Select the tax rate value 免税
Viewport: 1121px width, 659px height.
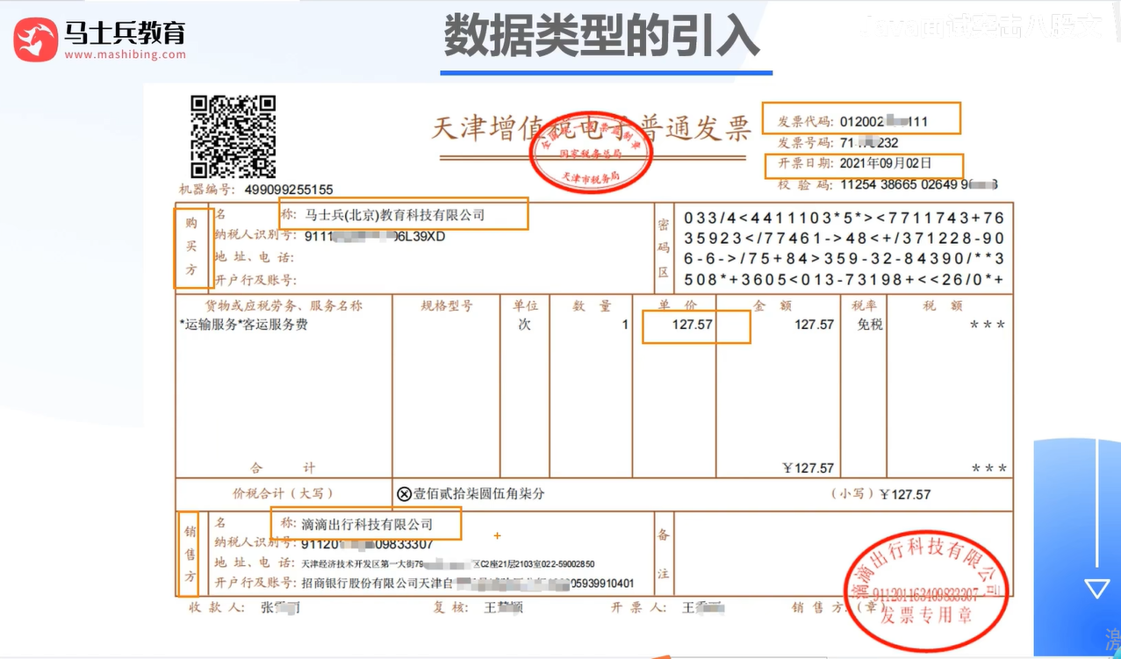tap(870, 325)
